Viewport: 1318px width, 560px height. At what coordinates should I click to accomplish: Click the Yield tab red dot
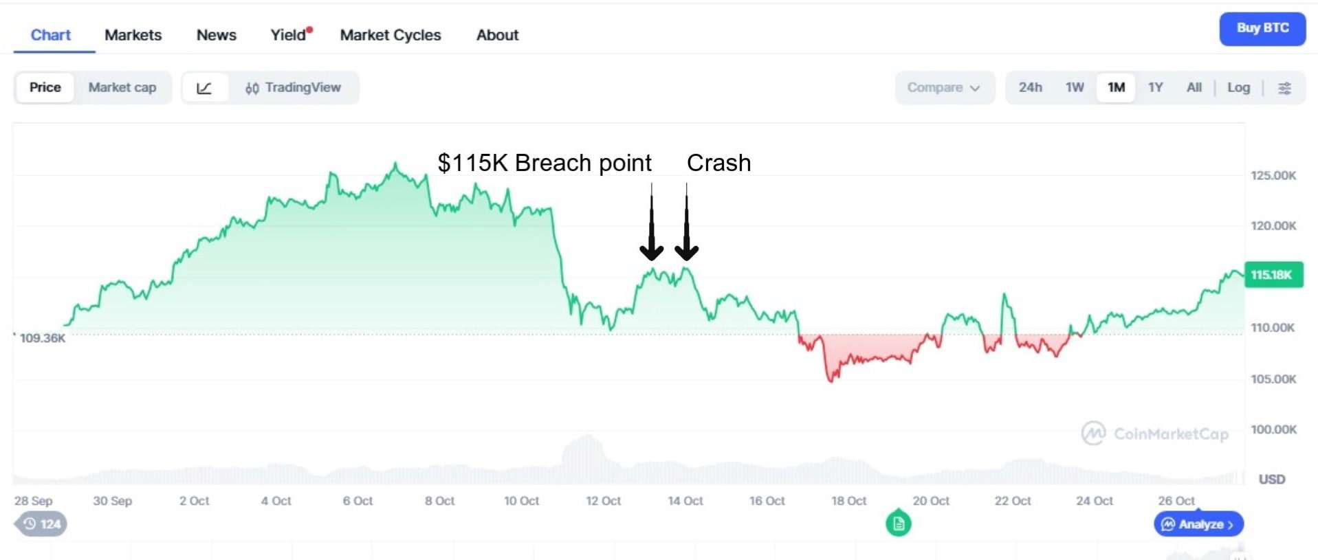pyautogui.click(x=309, y=30)
